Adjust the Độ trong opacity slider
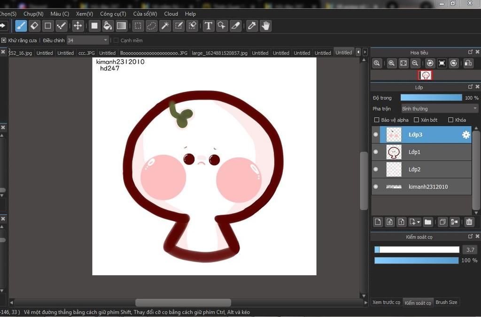 431,98
